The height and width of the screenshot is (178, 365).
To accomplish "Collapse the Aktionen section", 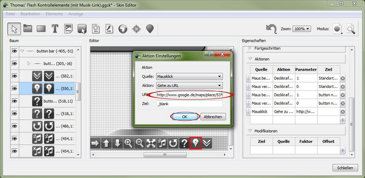I will coord(250,59).
